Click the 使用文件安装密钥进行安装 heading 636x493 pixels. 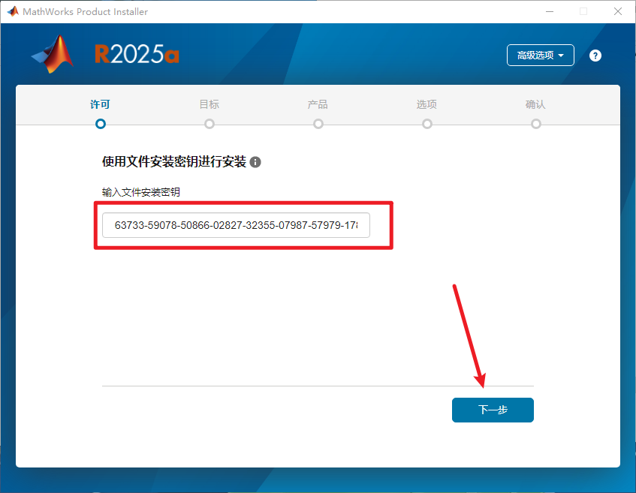point(174,162)
